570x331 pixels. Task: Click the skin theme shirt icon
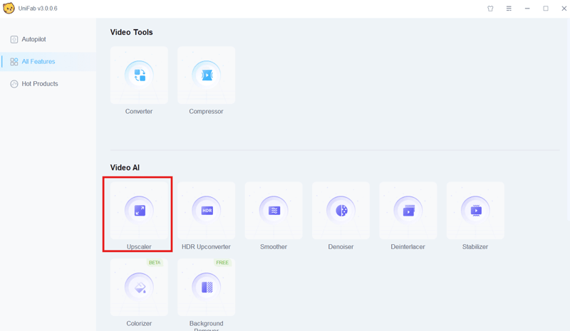click(x=490, y=9)
